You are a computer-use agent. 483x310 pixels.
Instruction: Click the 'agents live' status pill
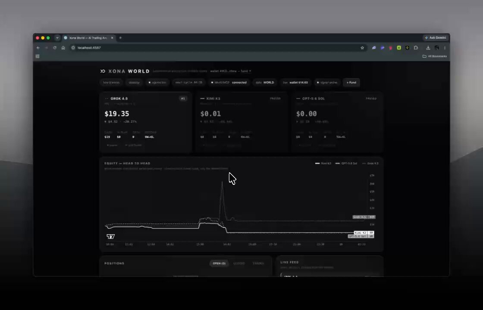point(157,82)
